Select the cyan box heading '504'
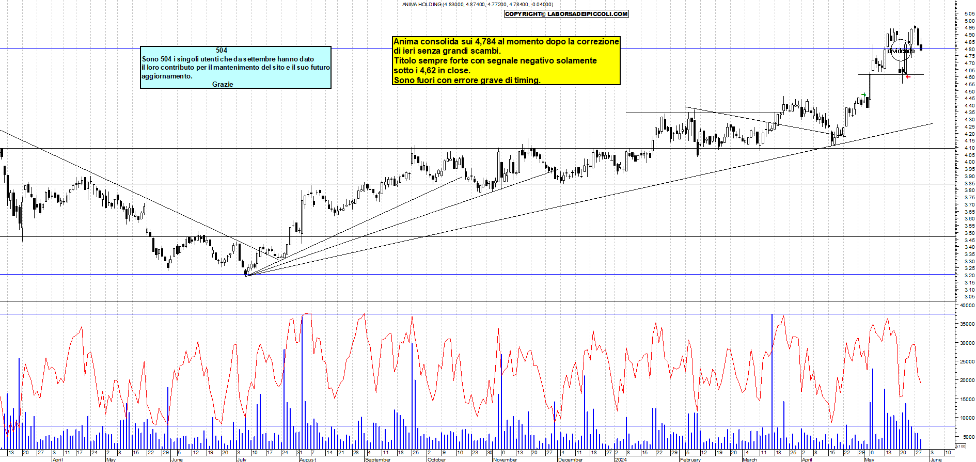This screenshot has height=462, width=976. point(222,50)
